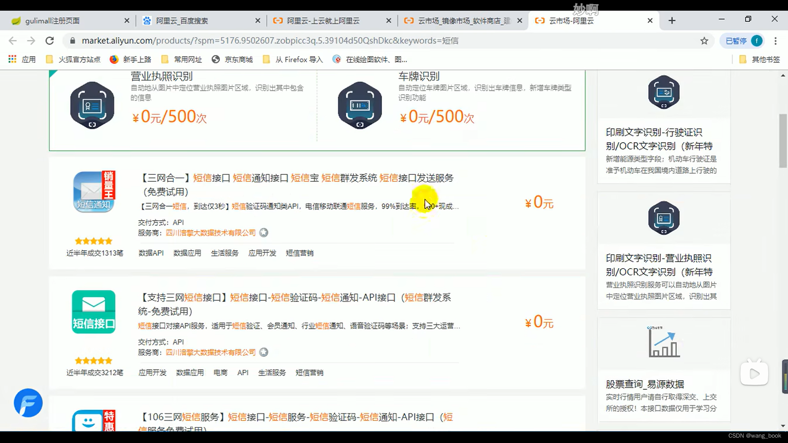Reload the page with the refresh icon
788x443 pixels.
pos(50,41)
